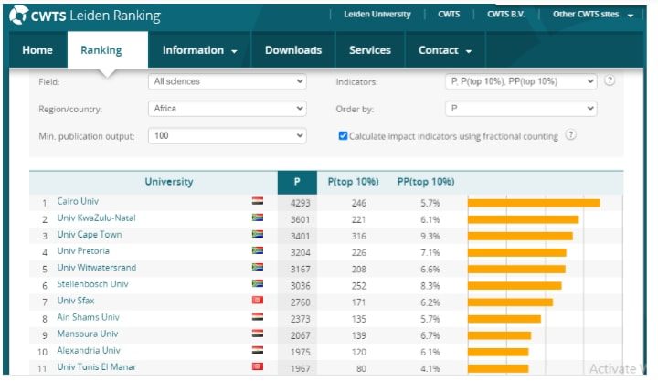
Task: Click Ain Shams Univ's P value 2373
Action: pos(300,319)
